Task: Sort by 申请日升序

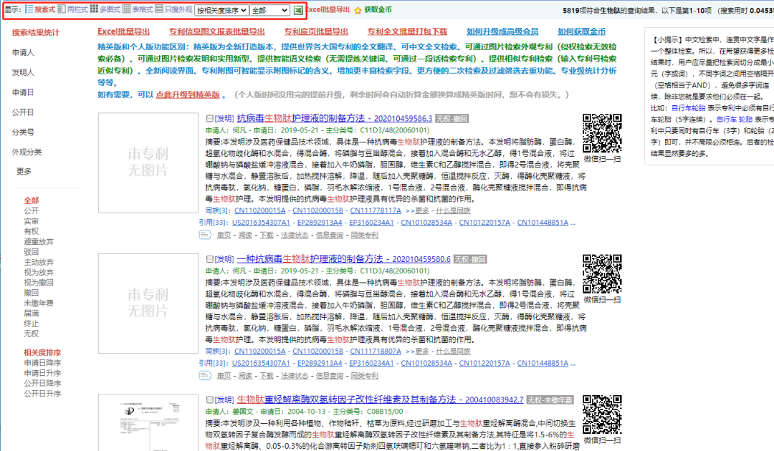Action: click(x=42, y=373)
